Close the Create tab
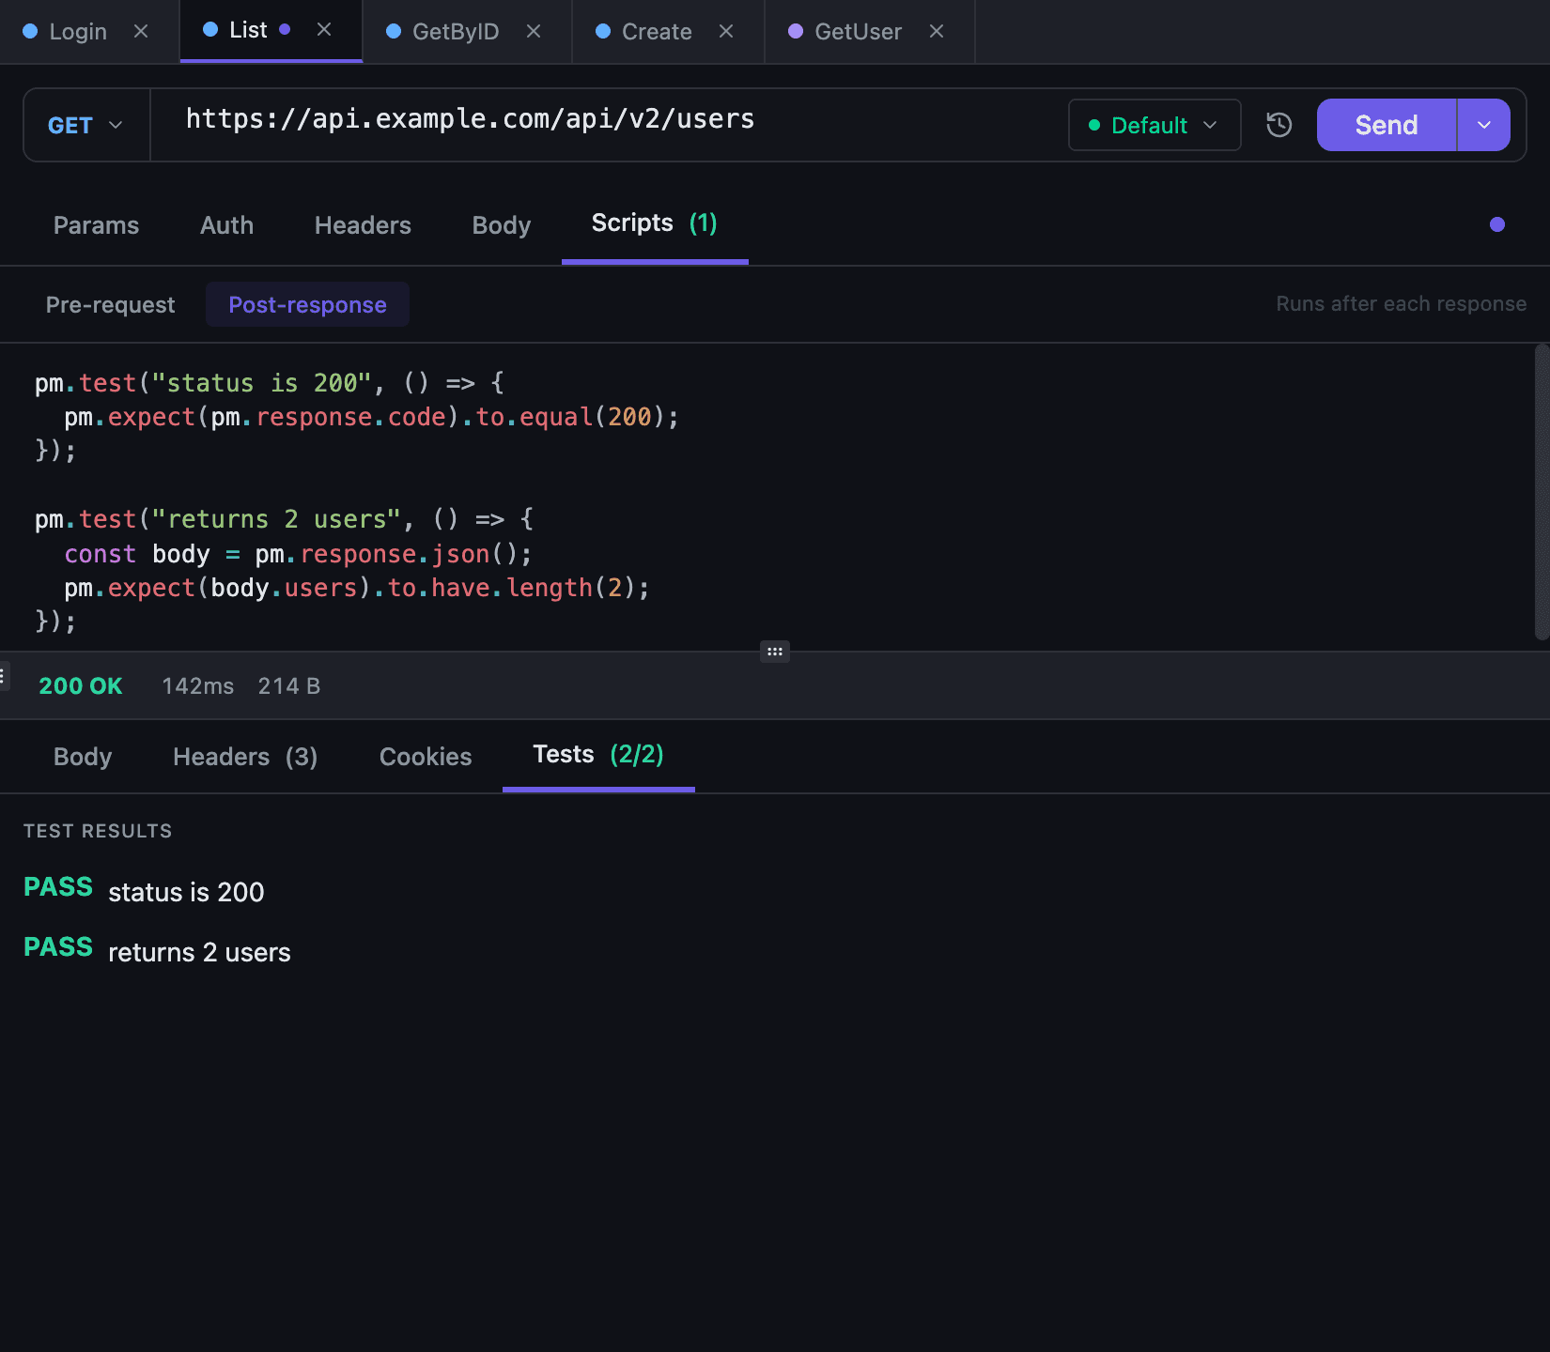This screenshot has width=1550, height=1352. click(726, 31)
